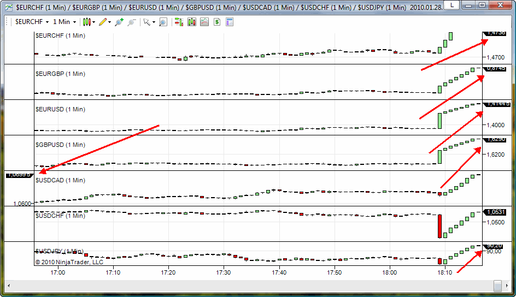
Task: Click the 17:10 time axis label
Action: [x=113, y=272]
